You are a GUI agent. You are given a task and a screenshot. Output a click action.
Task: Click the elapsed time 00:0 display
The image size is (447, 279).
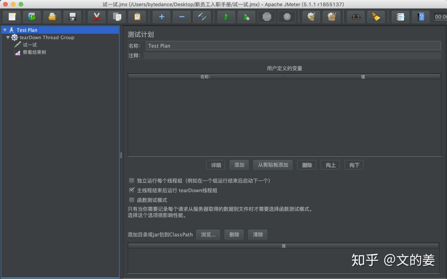point(440,17)
